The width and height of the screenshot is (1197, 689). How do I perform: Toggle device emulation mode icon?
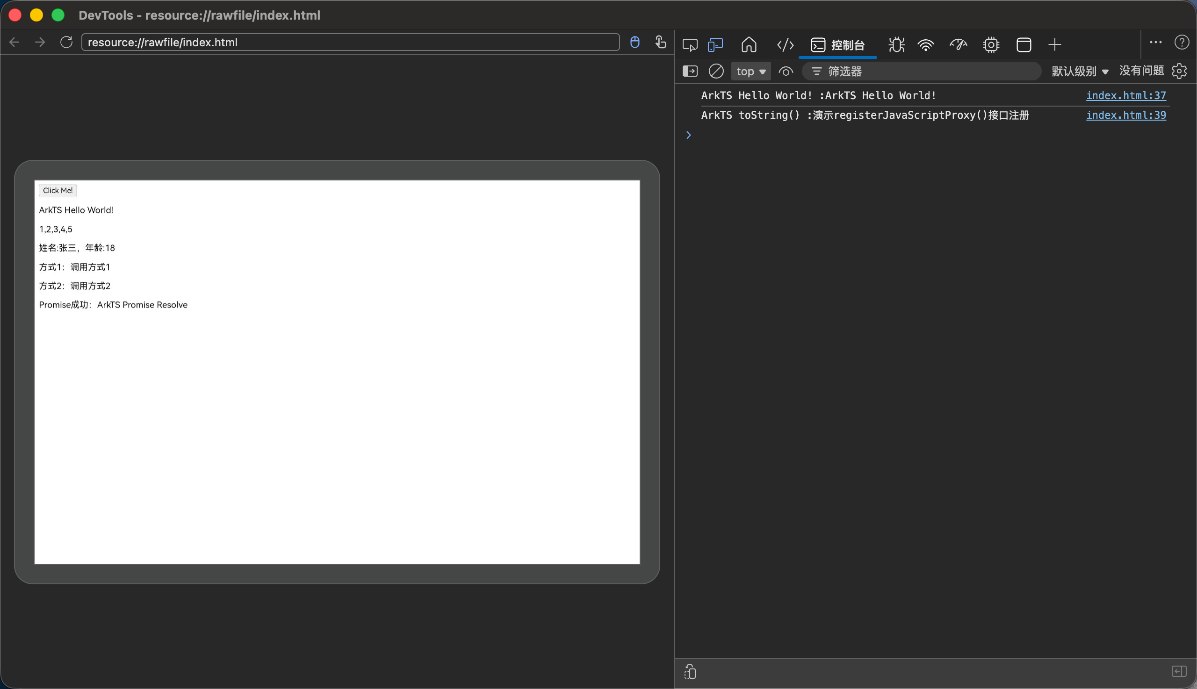(715, 45)
